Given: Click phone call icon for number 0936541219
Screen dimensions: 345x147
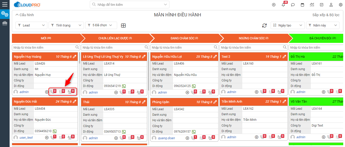Looking at the screenshot, I should [124, 86].
